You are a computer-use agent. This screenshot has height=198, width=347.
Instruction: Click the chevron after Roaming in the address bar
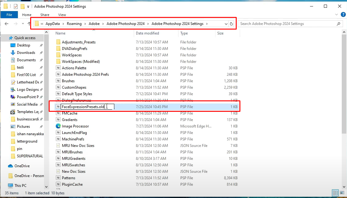(x=85, y=24)
